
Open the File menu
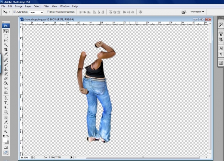(3, 6)
